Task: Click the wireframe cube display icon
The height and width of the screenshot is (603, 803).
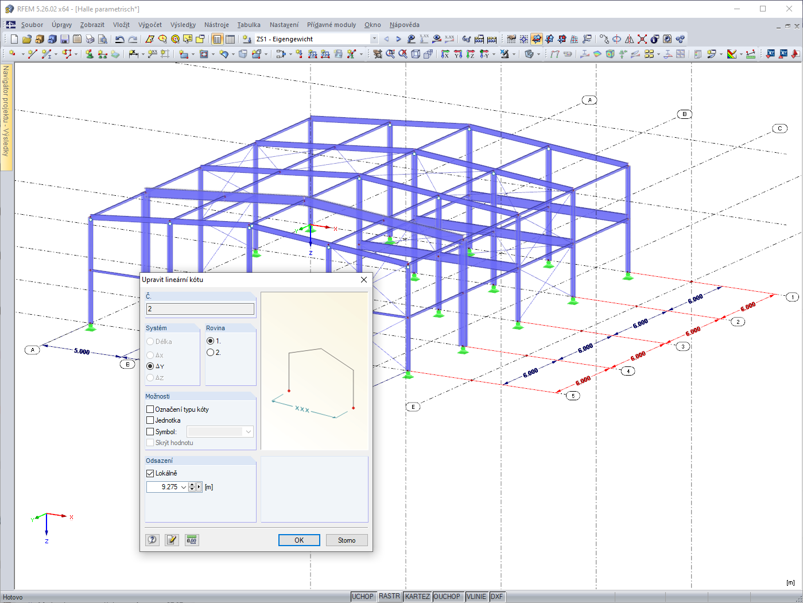Action: (416, 54)
